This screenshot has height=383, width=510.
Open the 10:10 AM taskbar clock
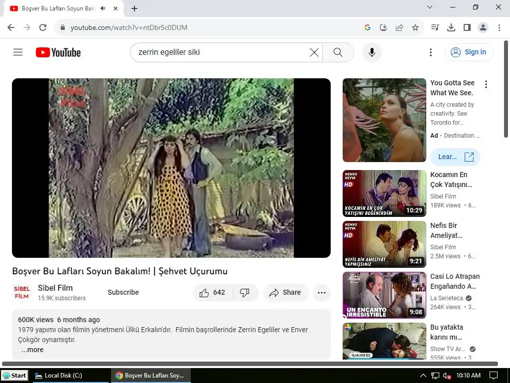[x=468, y=376]
